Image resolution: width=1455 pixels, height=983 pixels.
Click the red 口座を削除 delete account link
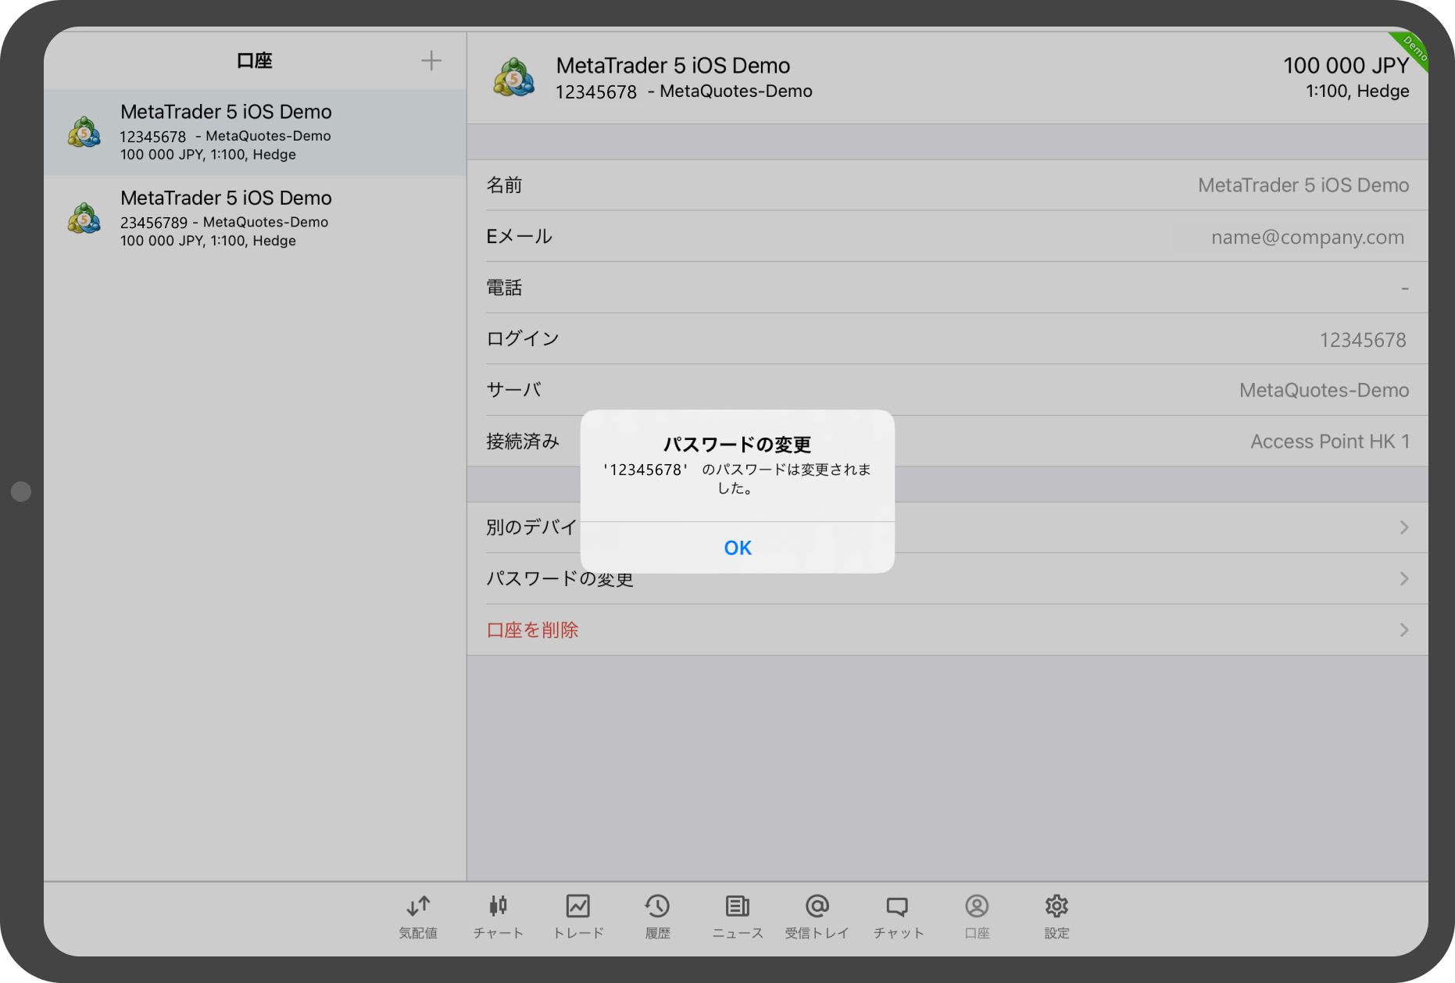coord(532,630)
